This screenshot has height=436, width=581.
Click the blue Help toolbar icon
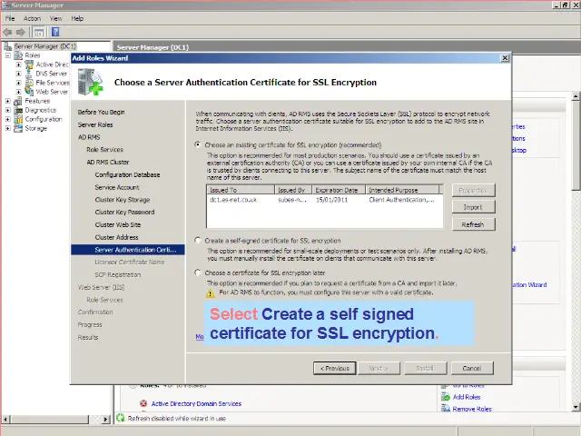click(x=55, y=33)
